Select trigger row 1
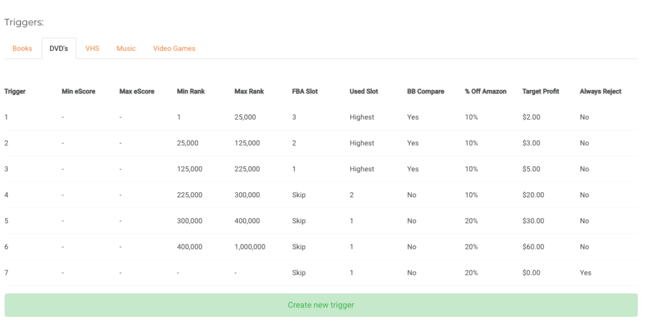 coord(321,117)
